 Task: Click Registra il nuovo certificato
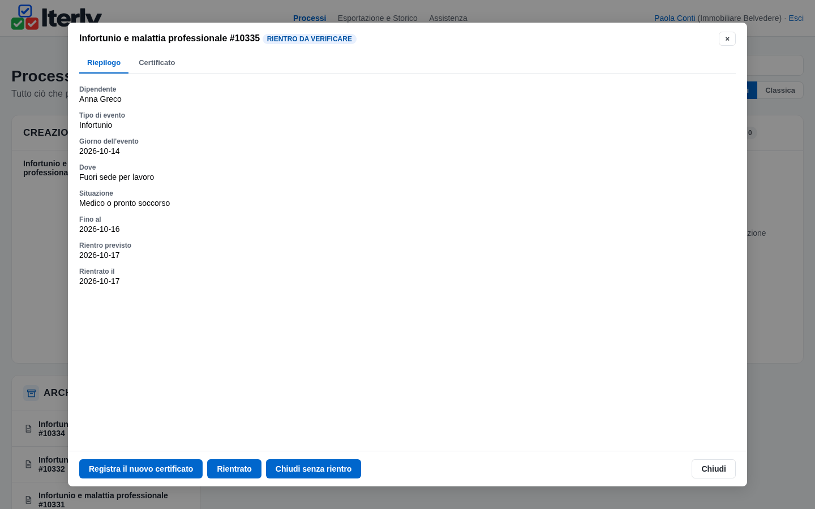click(141, 469)
